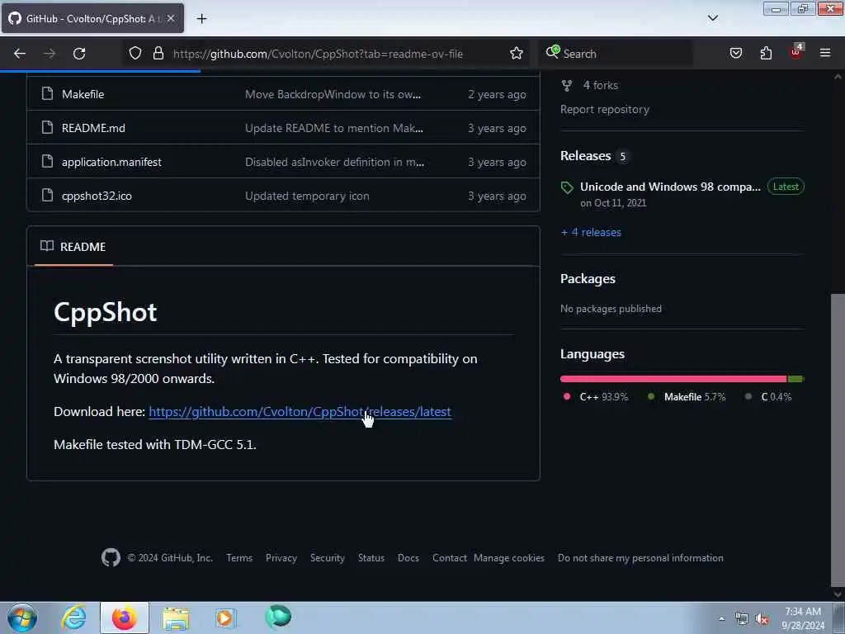The width and height of the screenshot is (845, 634).
Task: Click the Makefile 5.7% language link
Action: point(687,397)
